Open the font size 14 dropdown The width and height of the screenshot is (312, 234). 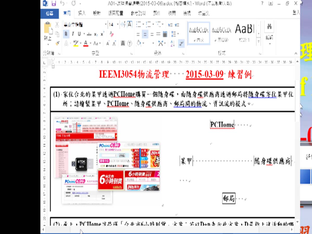[x=118, y=25]
